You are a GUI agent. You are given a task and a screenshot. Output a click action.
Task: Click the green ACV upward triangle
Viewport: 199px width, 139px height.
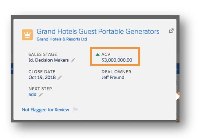pyautogui.click(x=97, y=54)
